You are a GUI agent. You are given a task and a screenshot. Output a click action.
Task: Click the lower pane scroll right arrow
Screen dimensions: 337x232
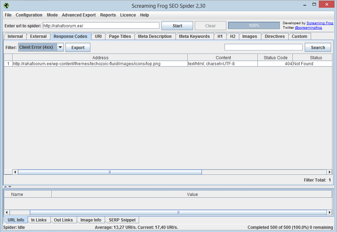[330, 212]
